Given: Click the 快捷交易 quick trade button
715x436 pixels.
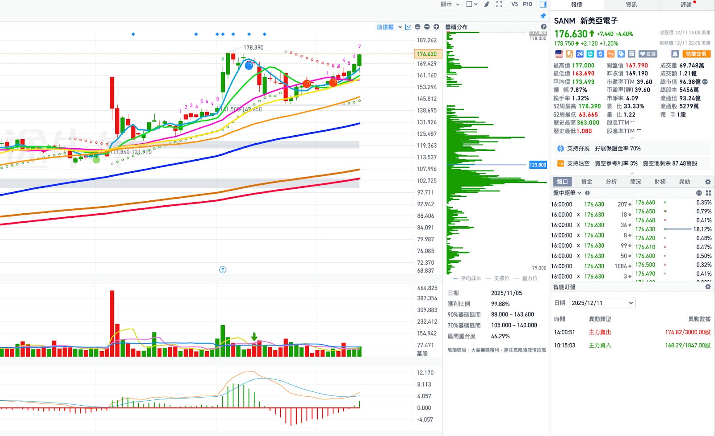Looking at the screenshot, I should point(696,54).
